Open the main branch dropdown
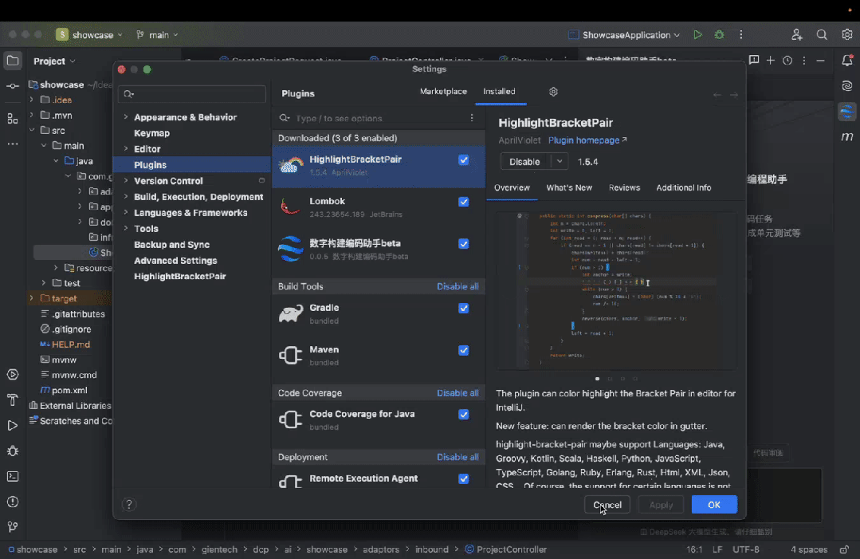The image size is (860, 559). tap(157, 34)
